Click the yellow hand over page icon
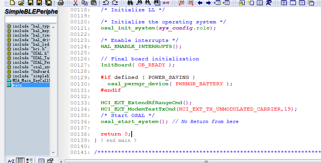The height and width of the screenshot is (163, 321). click(x=242, y=3)
